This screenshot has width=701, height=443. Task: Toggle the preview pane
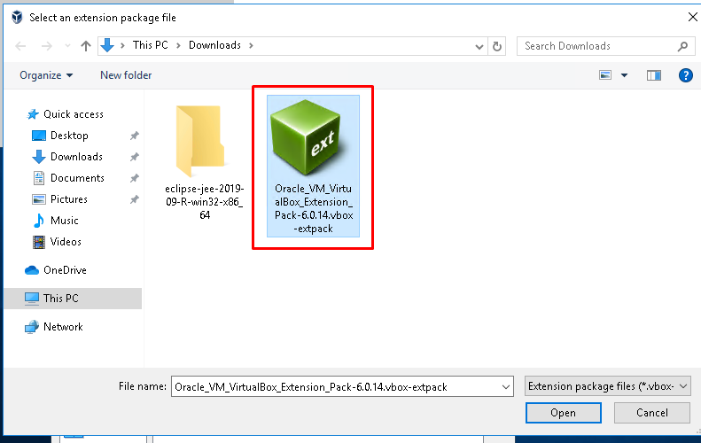coord(654,75)
